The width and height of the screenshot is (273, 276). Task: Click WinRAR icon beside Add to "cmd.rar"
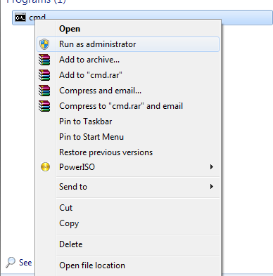coord(44,75)
